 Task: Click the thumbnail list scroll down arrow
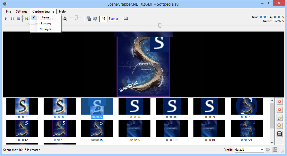click(x=272, y=142)
